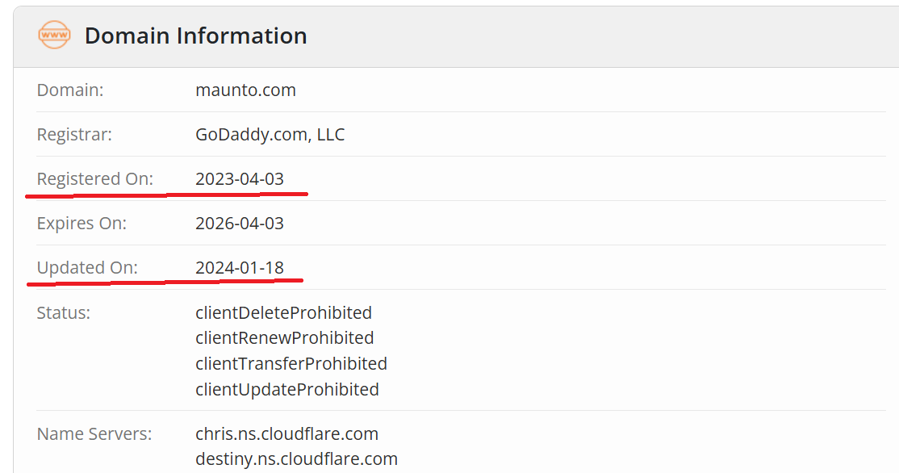
Task: Click the clientDeleteProhibited status
Action: 283,312
